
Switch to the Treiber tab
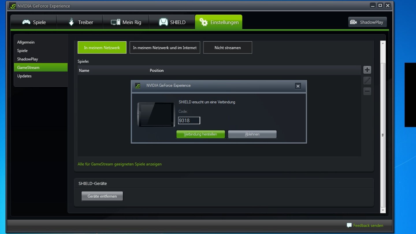[80, 22]
